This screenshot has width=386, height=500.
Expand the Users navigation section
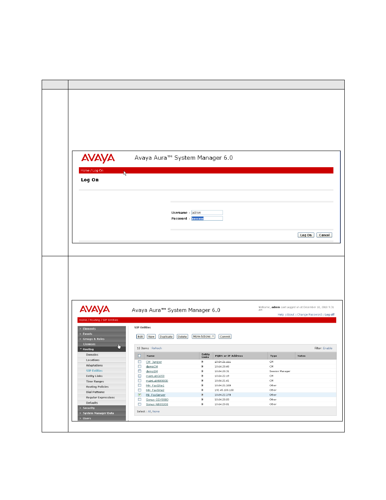click(102, 418)
